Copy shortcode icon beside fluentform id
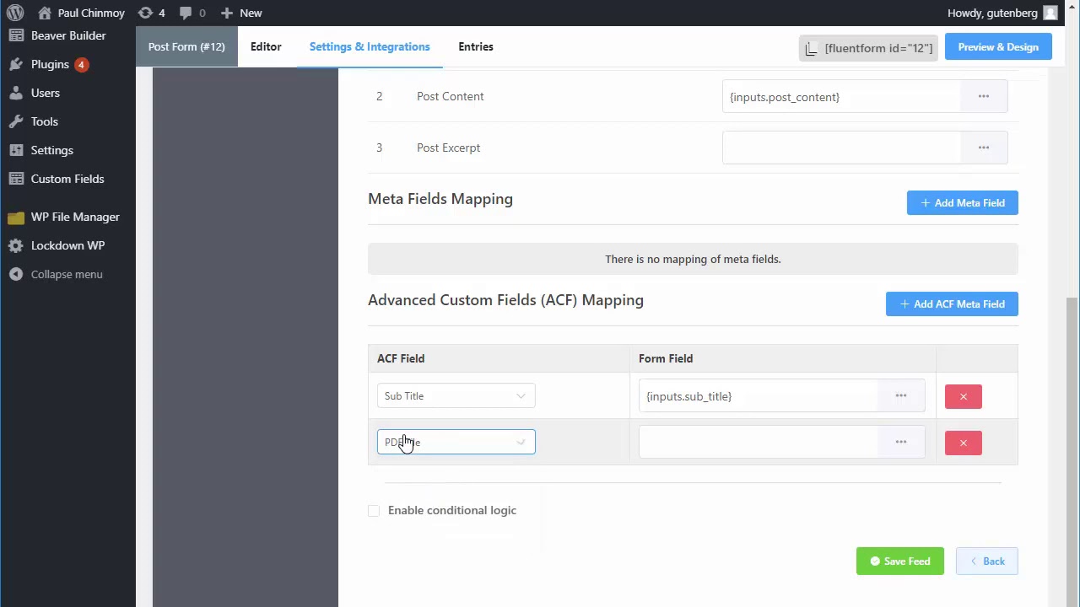 click(x=812, y=48)
